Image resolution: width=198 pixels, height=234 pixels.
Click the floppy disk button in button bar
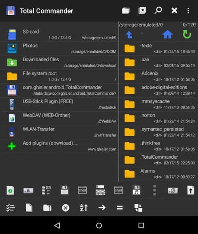(64, 190)
